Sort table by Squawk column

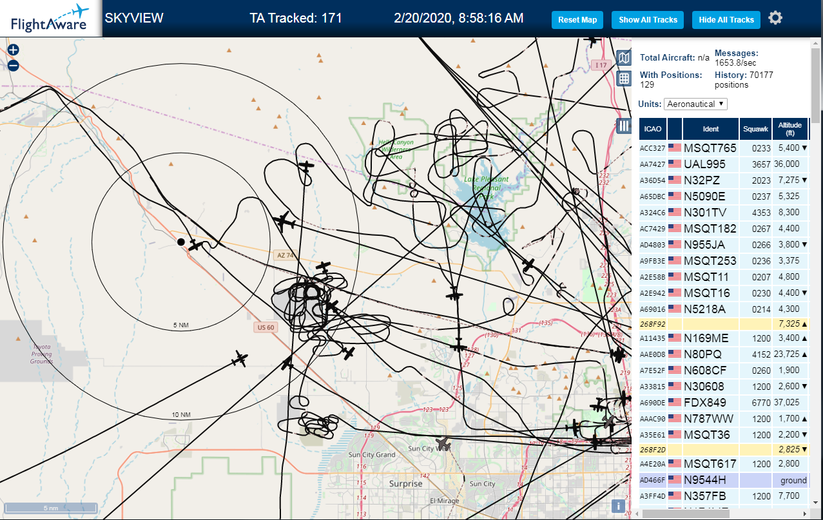click(x=755, y=129)
